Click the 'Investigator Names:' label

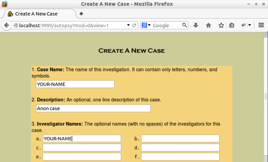[60, 124]
